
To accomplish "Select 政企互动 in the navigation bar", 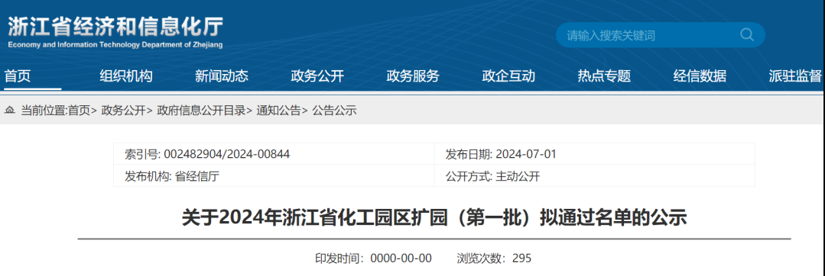I will click(x=508, y=76).
